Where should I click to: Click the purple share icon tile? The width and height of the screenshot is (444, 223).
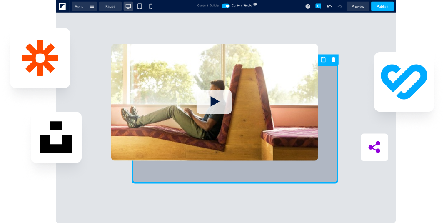point(374,147)
